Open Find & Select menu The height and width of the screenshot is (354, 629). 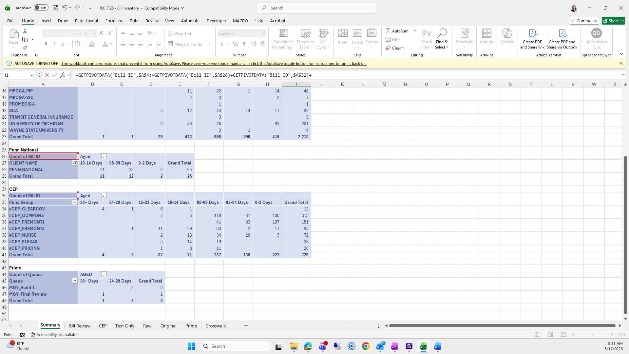[442, 39]
